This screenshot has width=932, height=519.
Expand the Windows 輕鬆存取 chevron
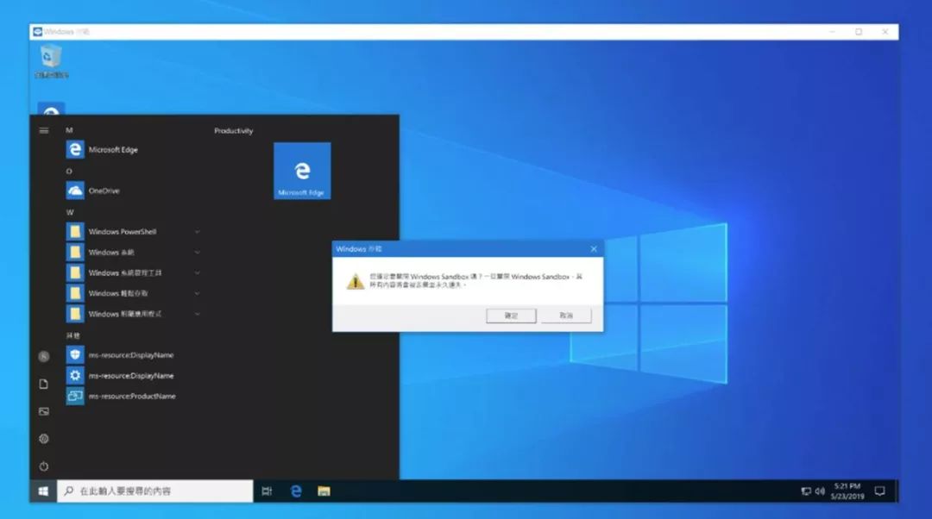198,293
